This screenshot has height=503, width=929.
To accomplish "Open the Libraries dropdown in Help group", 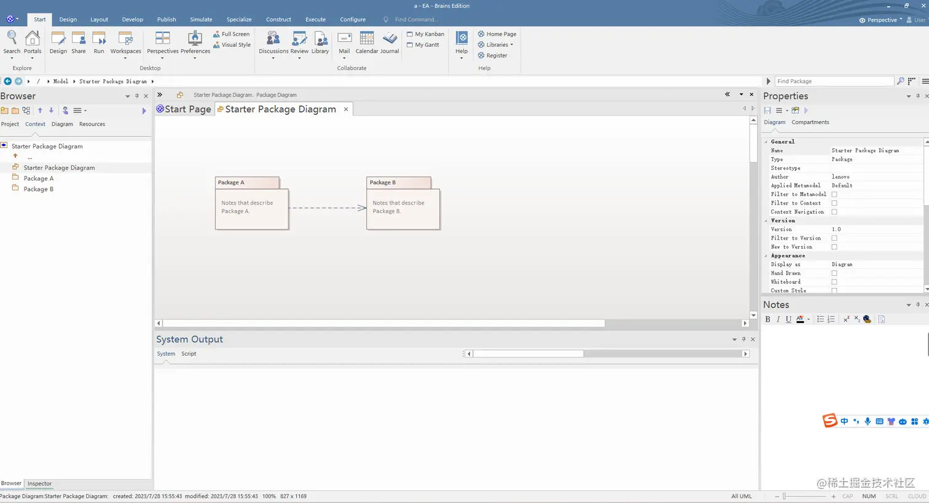I will [x=496, y=45].
